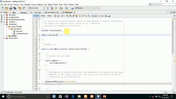176x99 pixels.
Task: Open Visual Studio from the taskbar
Action: (x=67, y=97)
